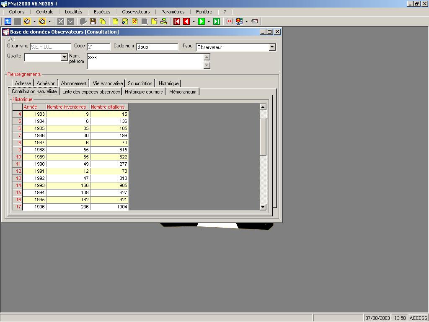Open the Options menu

(x=17, y=12)
